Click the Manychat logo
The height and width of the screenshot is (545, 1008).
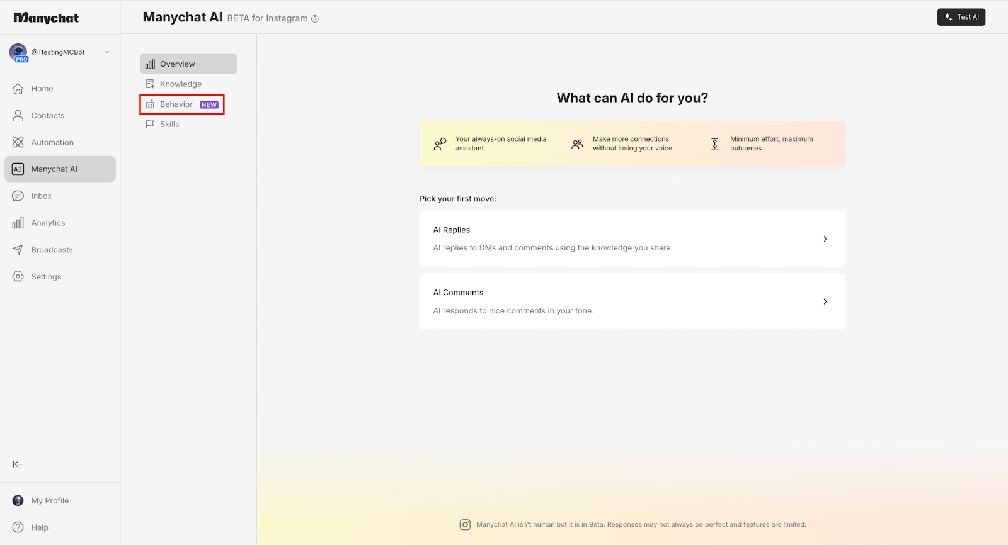46,18
